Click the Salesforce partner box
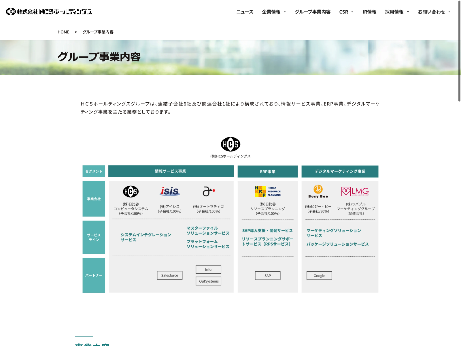Viewport: 461px width, 346px height. 170,275
